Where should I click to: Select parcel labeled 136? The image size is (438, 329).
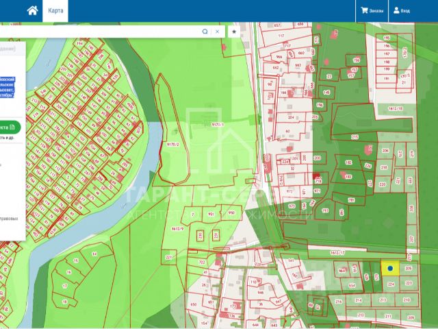[231, 316]
